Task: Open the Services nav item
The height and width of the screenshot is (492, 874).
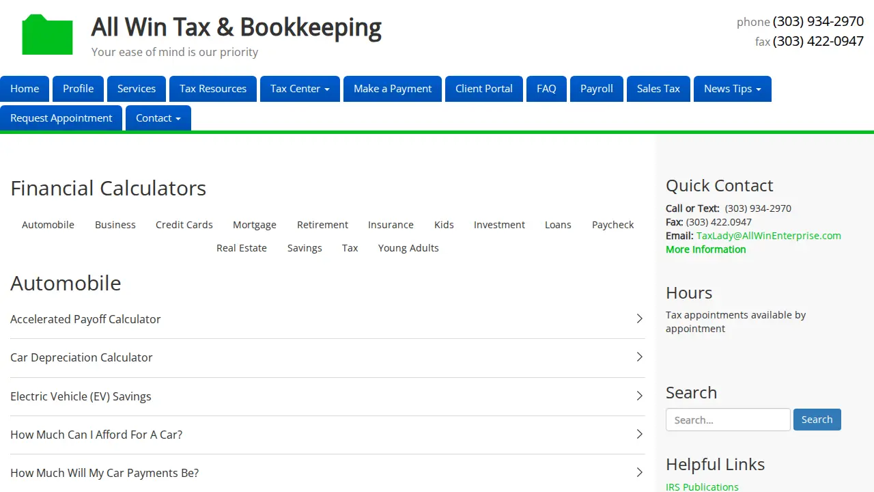Action: 137,89
